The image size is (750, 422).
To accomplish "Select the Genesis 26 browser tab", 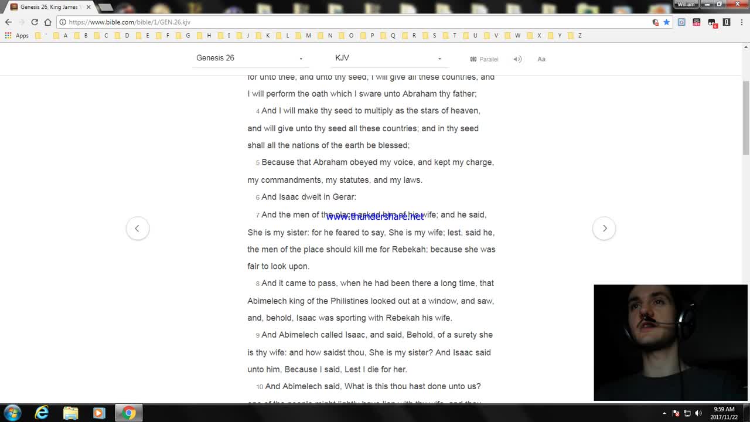I will tap(50, 7).
